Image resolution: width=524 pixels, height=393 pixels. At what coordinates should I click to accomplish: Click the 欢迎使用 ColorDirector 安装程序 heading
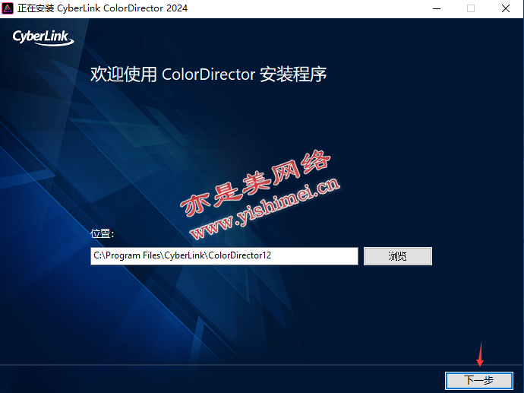209,74
